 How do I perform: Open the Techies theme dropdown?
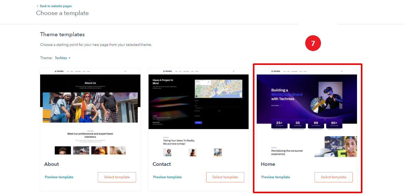click(61, 58)
